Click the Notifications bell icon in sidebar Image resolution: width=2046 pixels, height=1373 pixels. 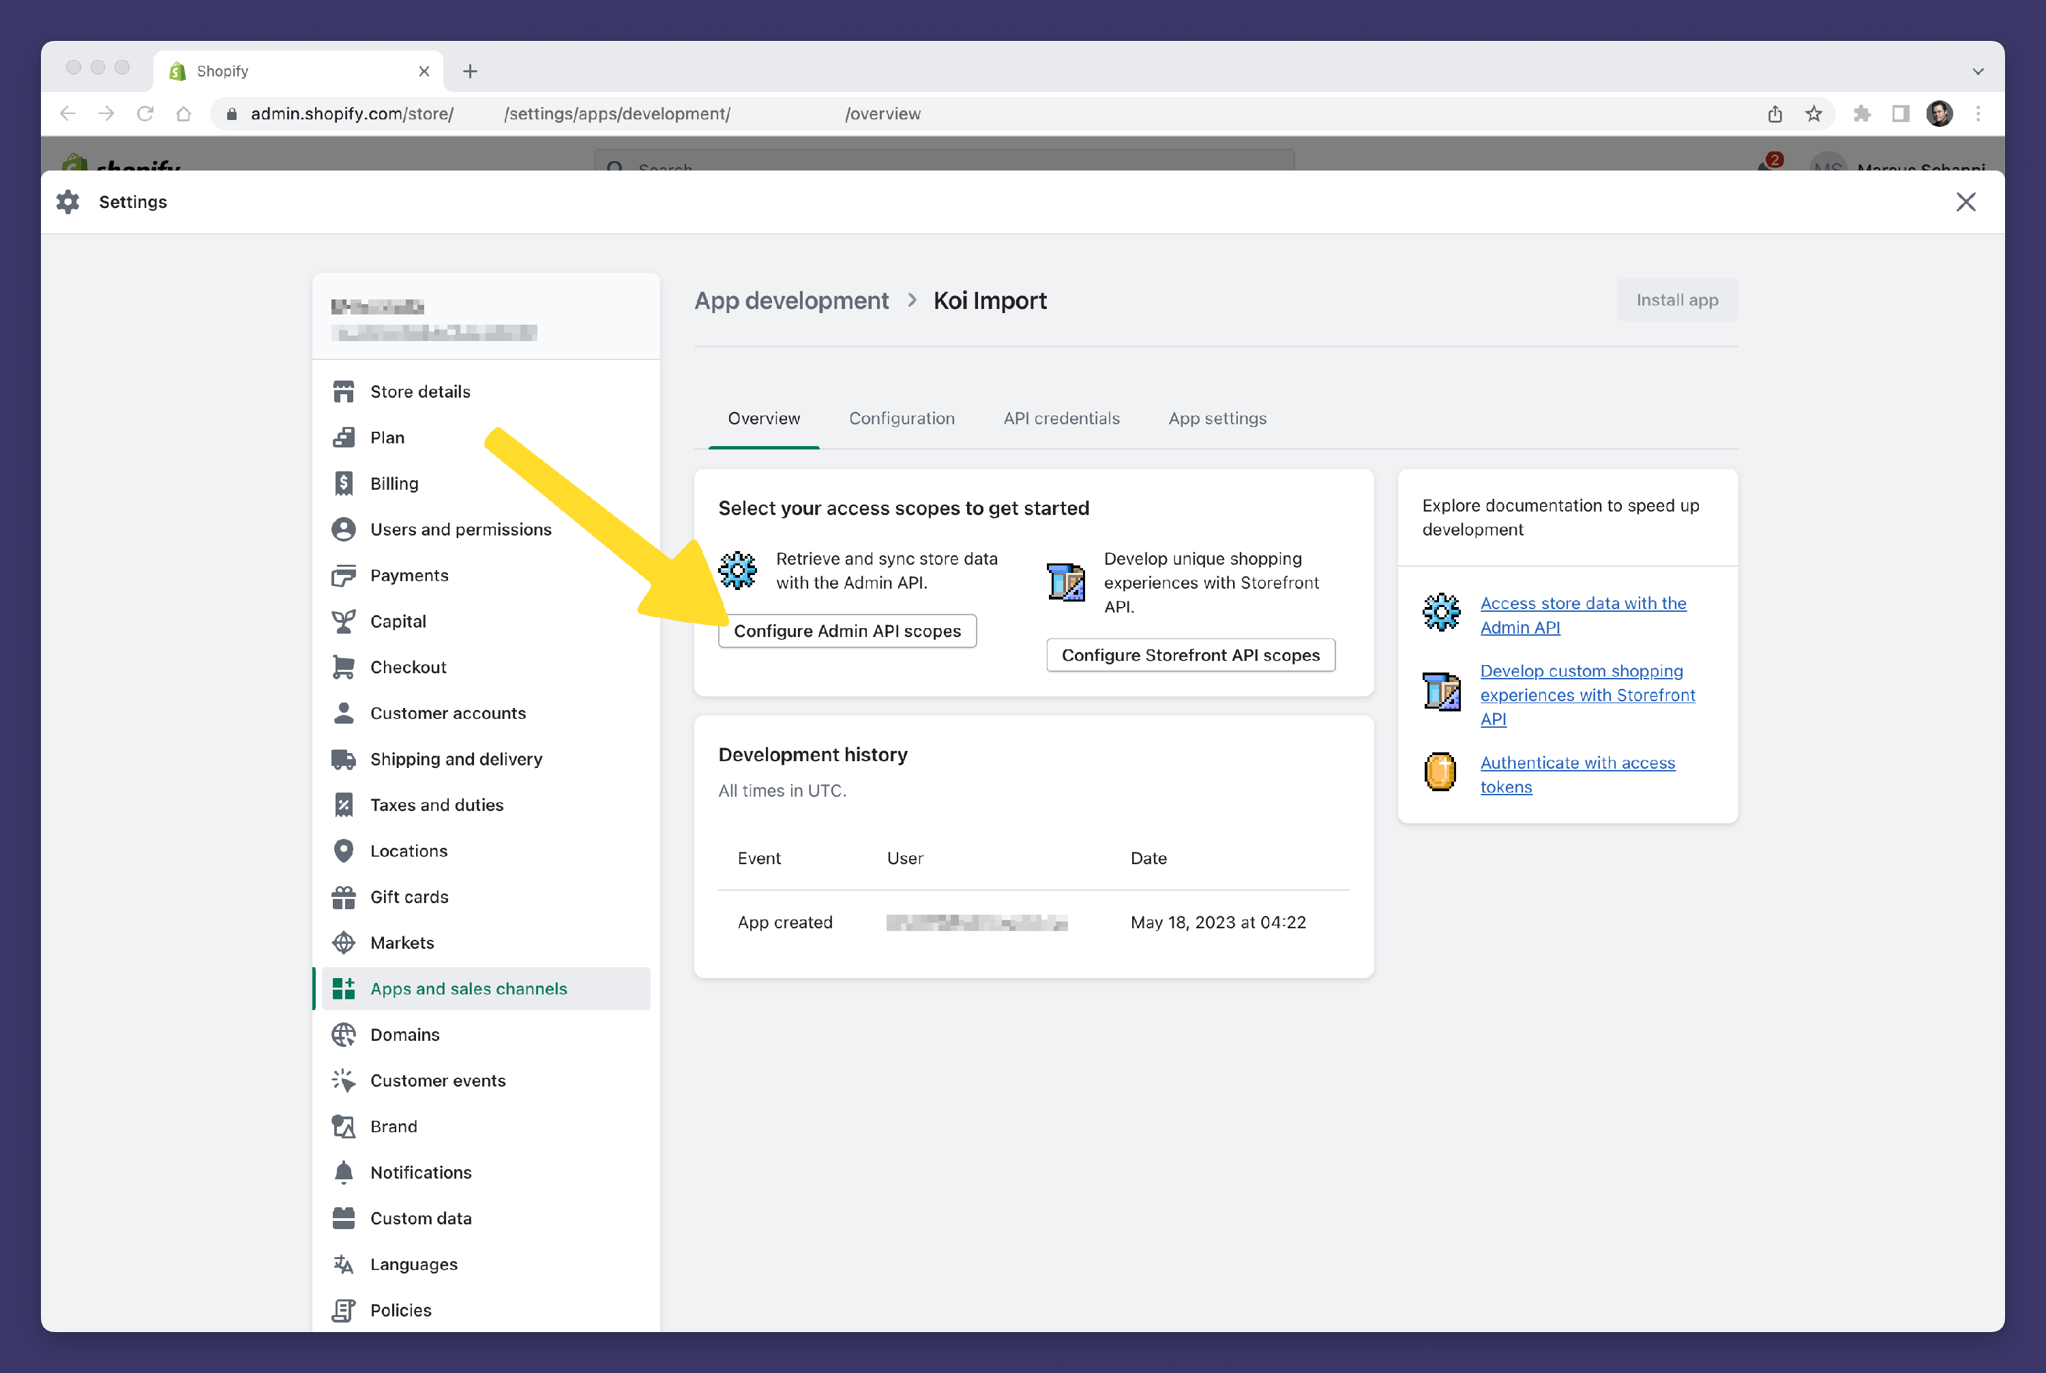point(343,1172)
